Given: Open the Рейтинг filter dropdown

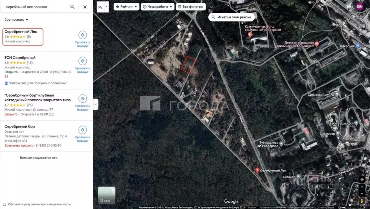Looking at the screenshot, I should [x=127, y=7].
